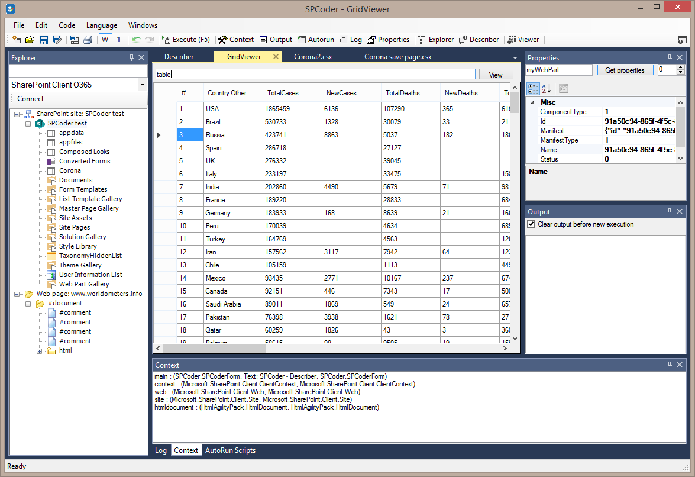The image size is (695, 477).
Task: Close the Properties panel
Action: coord(680,57)
